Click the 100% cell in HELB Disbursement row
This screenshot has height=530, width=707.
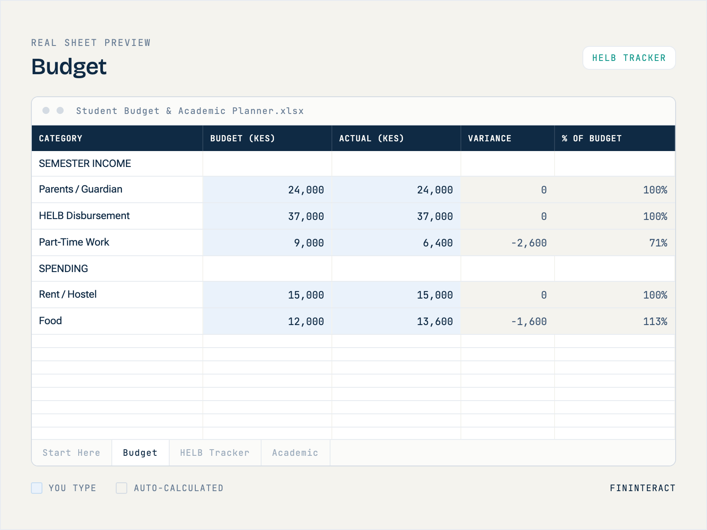point(615,216)
